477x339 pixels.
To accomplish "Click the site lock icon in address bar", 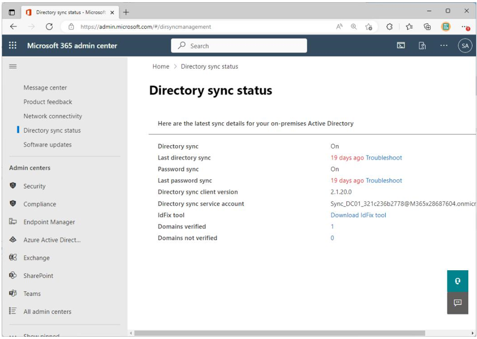I will point(71,27).
